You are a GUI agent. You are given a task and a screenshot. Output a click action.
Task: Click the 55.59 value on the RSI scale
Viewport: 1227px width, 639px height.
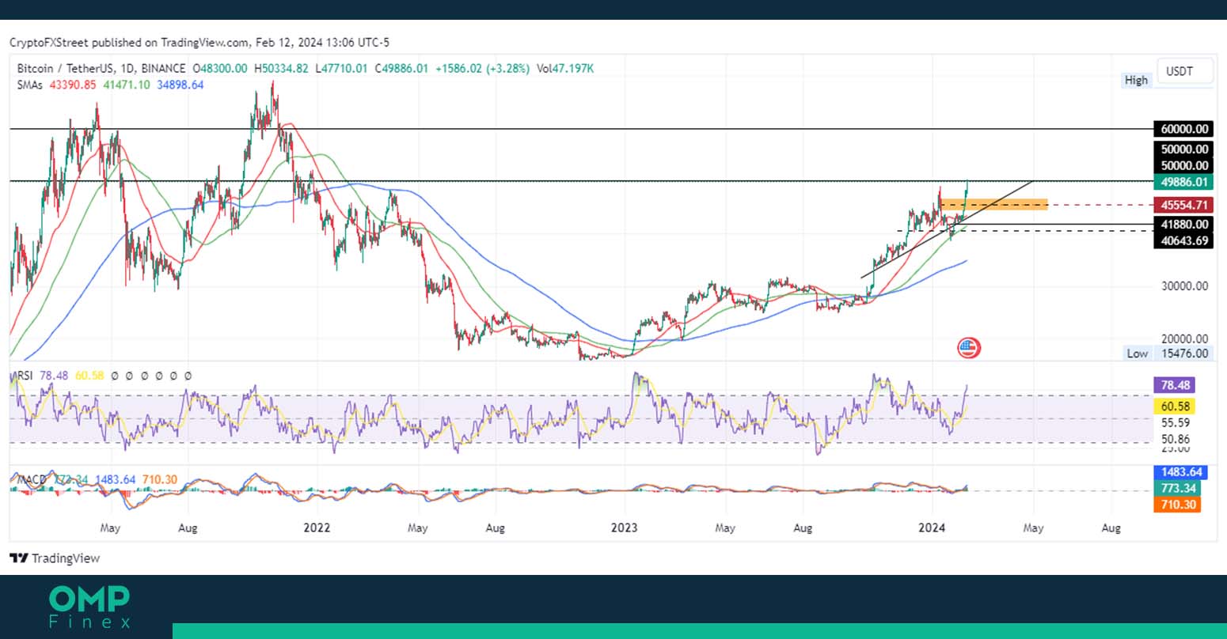1175,423
